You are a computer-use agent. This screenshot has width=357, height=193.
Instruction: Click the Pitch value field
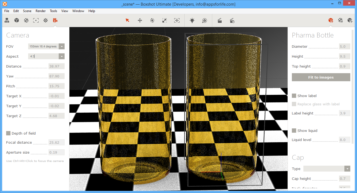coord(57,86)
